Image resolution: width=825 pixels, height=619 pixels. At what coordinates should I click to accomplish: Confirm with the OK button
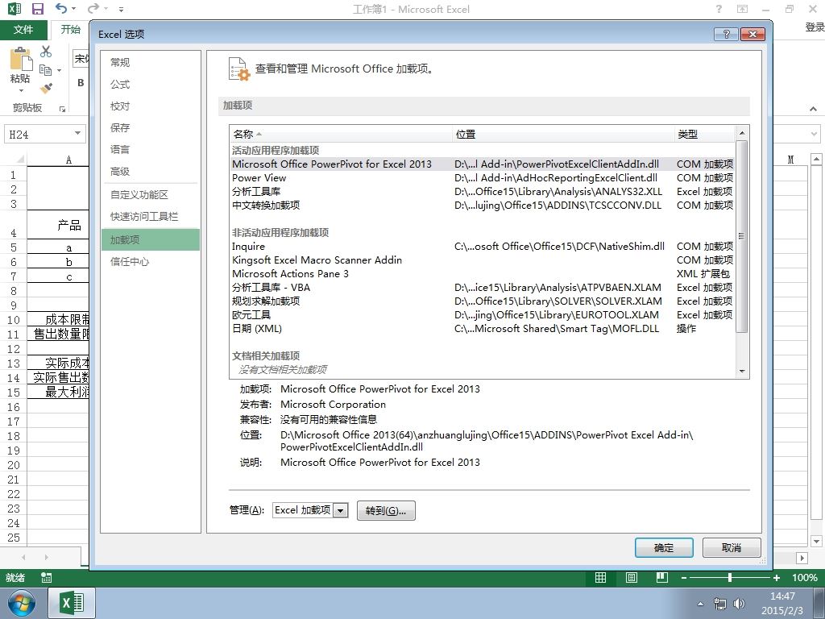[x=664, y=547]
